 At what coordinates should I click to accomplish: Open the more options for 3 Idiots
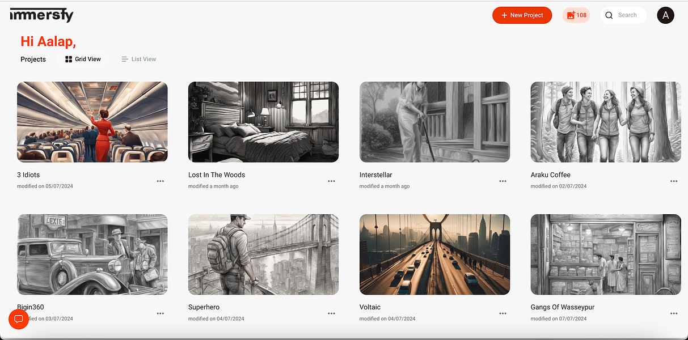[x=161, y=181]
